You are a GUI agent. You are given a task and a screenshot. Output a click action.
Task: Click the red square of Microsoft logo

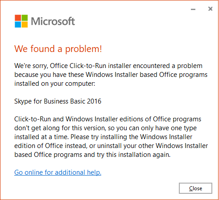click(x=18, y=18)
